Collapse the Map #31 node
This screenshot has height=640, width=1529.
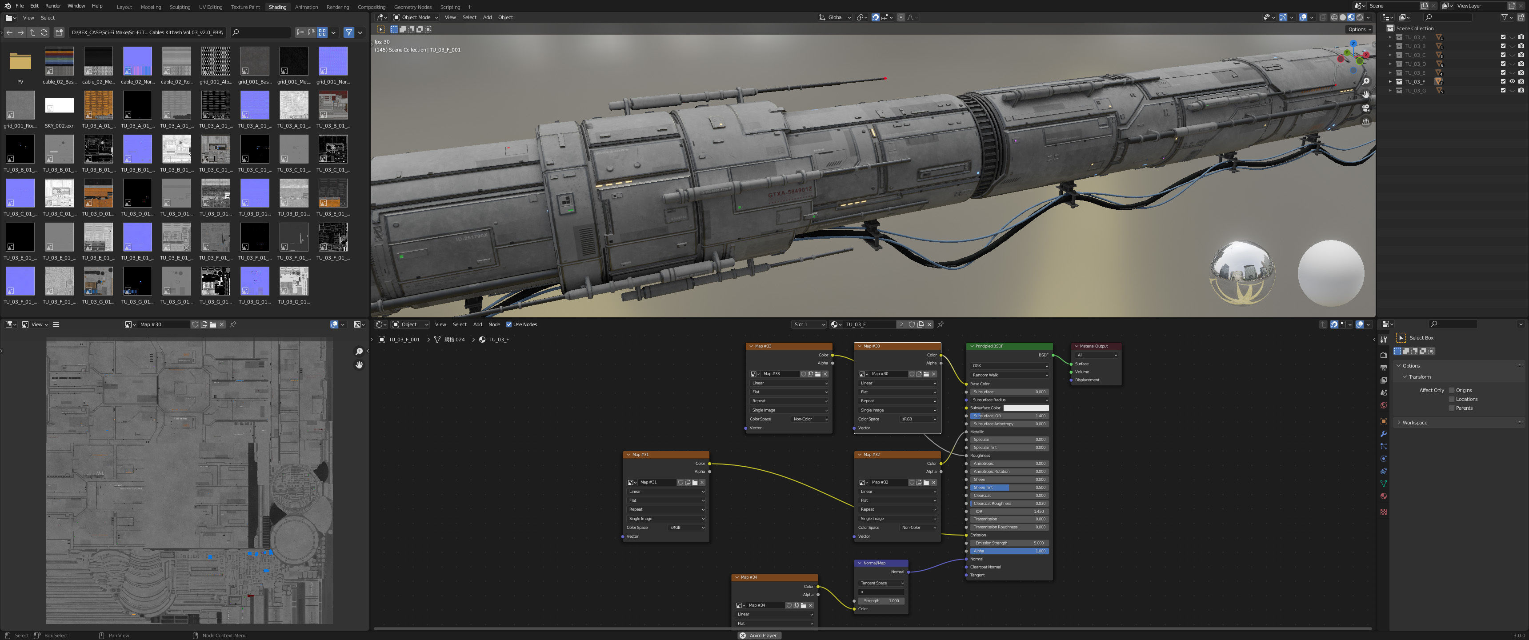[x=628, y=455]
